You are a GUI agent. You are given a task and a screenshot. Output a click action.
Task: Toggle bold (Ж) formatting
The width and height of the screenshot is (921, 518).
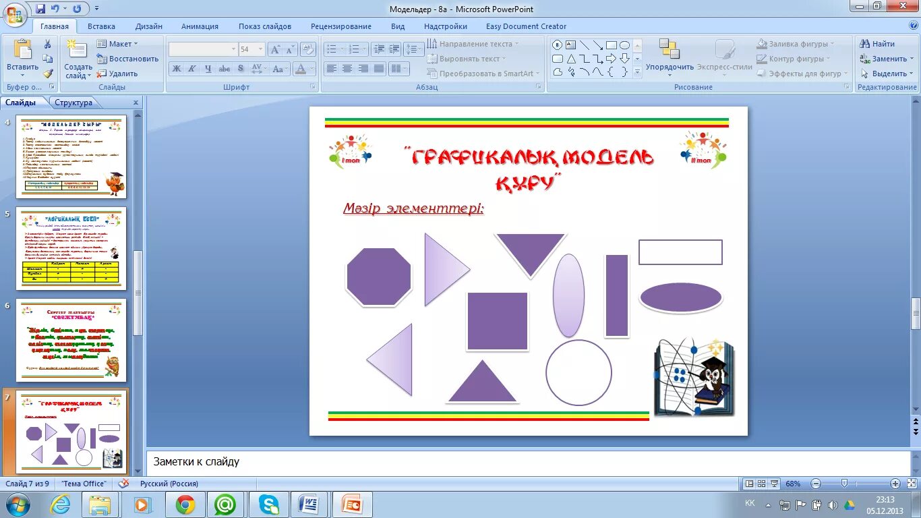176,69
